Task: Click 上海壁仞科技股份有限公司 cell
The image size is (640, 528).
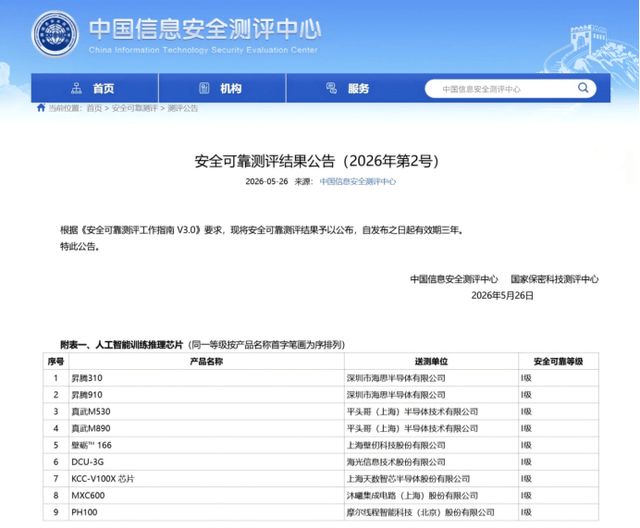Action: coord(431,445)
